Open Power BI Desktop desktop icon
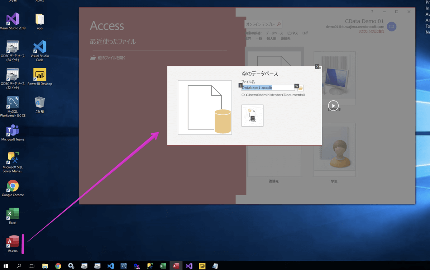Viewport: 430px width, 270px height. point(40,77)
